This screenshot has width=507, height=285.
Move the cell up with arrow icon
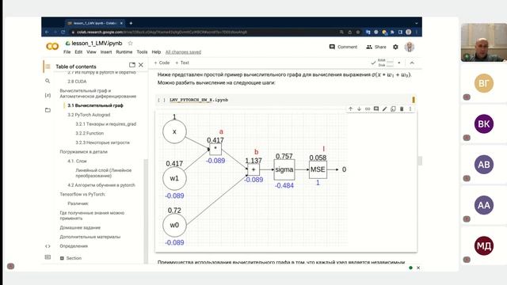point(350,109)
